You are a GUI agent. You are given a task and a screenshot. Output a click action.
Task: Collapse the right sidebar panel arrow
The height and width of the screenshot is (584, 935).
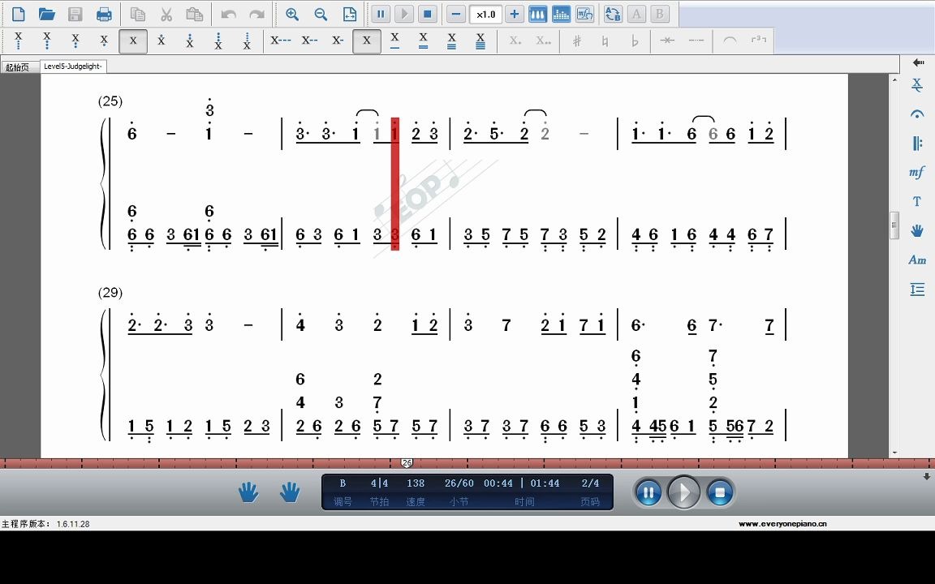coord(918,62)
